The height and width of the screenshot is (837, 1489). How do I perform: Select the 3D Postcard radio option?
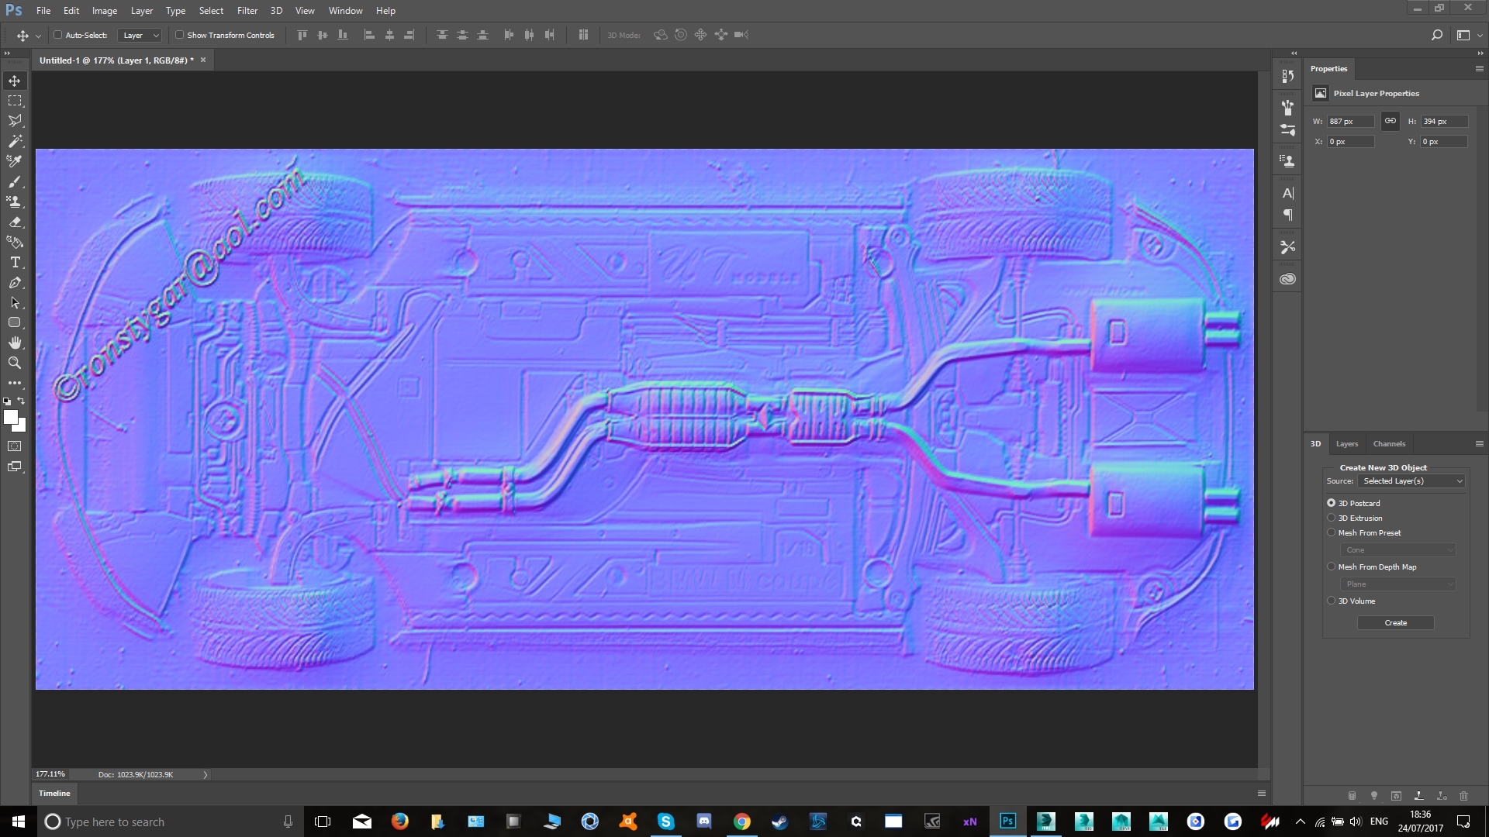coord(1332,503)
